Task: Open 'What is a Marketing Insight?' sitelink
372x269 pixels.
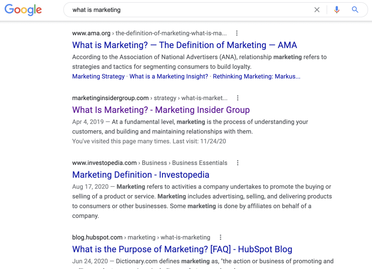Action: pyautogui.click(x=169, y=76)
